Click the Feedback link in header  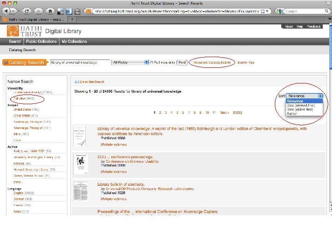pyautogui.click(x=314, y=26)
